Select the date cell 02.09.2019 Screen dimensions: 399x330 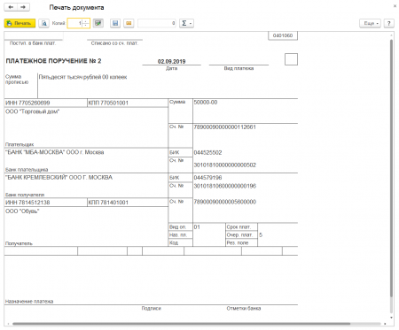(x=171, y=61)
